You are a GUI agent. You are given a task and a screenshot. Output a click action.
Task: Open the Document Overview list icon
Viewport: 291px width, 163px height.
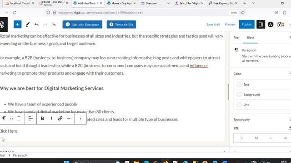(54, 24)
